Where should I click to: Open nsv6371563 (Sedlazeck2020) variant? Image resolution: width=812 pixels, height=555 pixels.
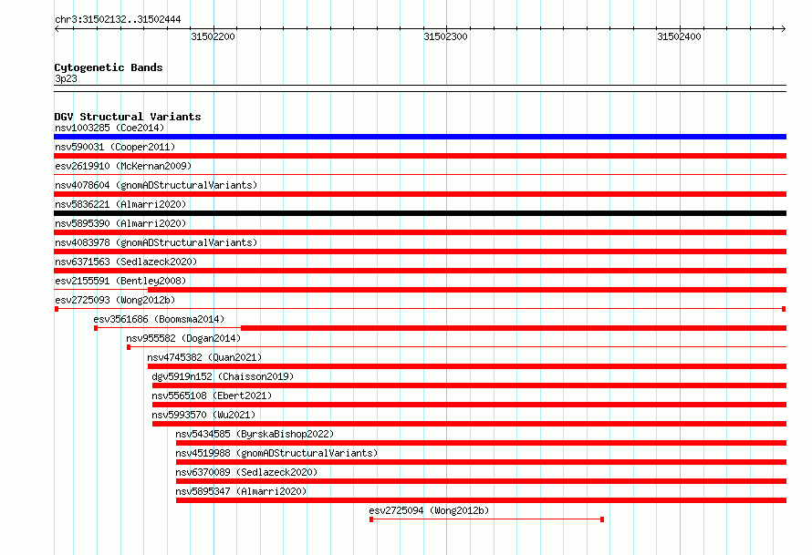pos(126,262)
